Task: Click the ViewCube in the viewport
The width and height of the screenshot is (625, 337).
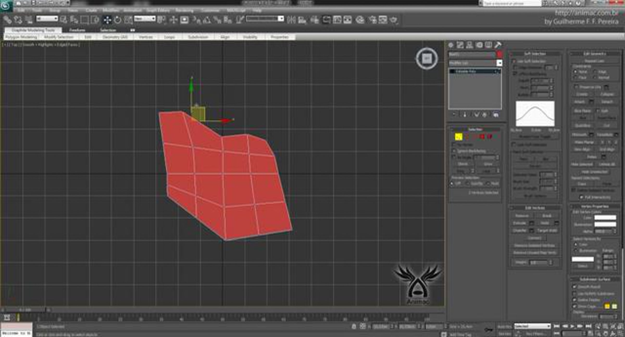Action: point(427,58)
